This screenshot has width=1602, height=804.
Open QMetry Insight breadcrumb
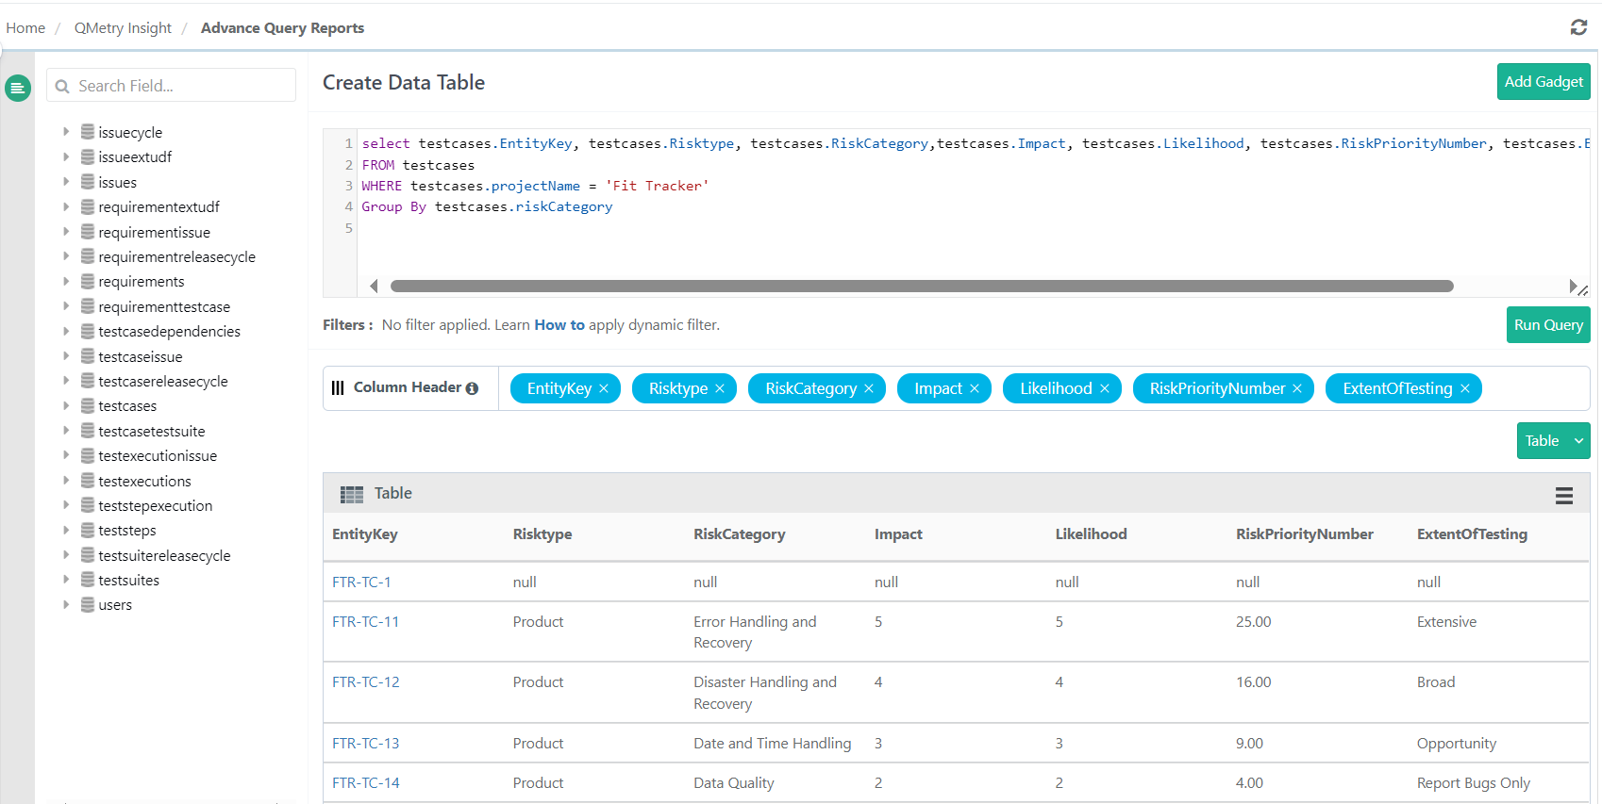[x=123, y=28]
